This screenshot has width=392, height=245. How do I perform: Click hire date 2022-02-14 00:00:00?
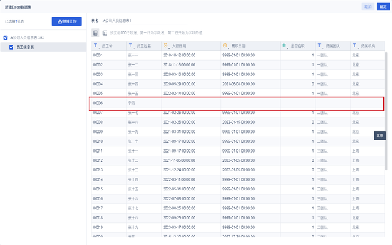click(x=179, y=93)
